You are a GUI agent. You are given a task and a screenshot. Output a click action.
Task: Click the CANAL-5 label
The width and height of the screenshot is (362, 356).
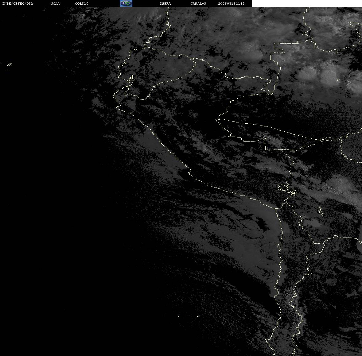pos(198,3)
